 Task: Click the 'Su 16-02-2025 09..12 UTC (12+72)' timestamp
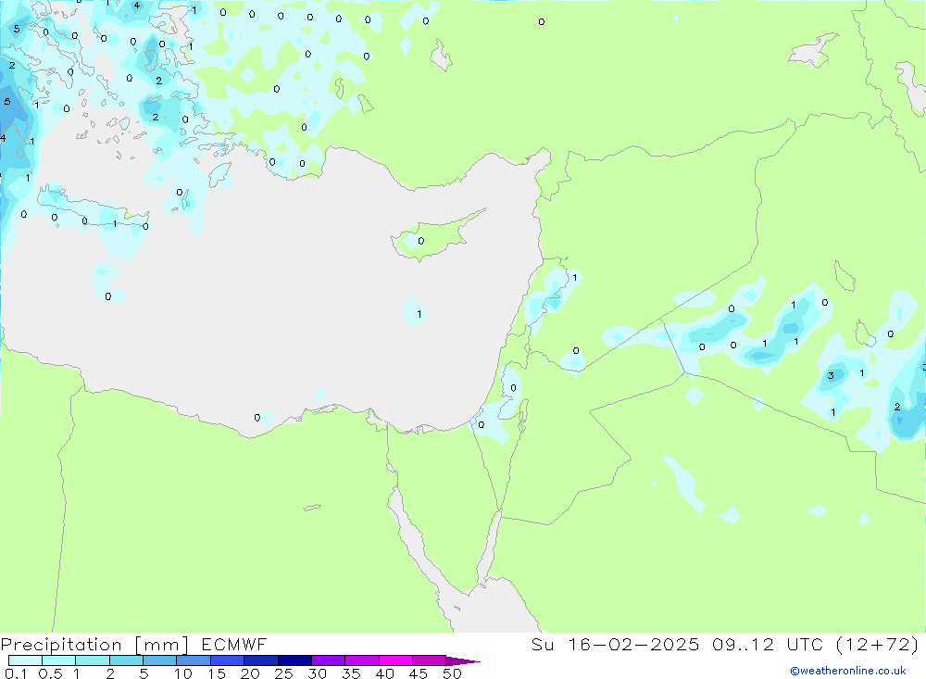pos(725,645)
